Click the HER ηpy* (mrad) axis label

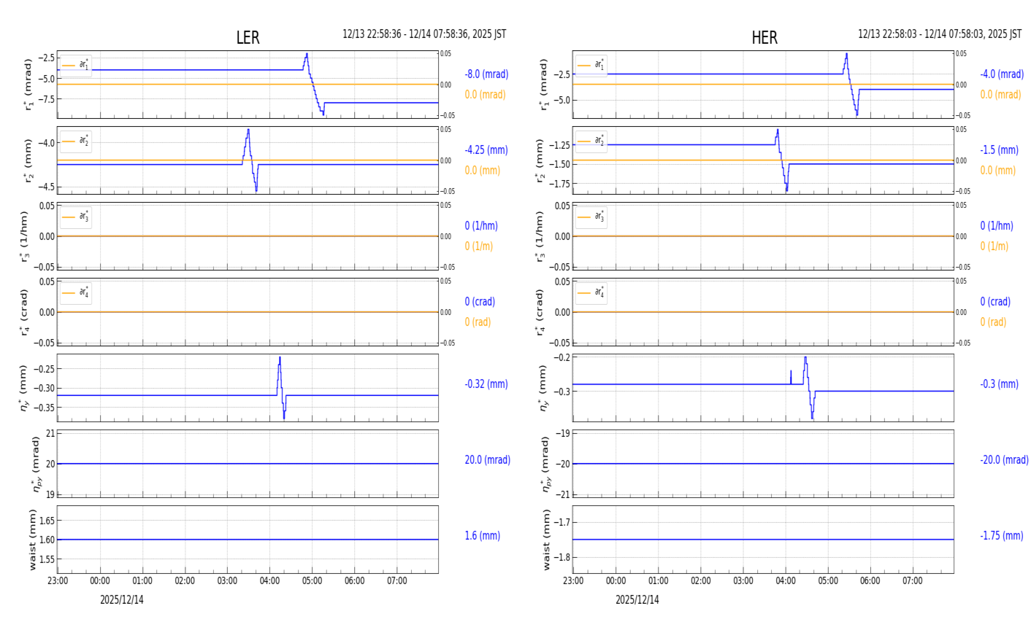(547, 464)
